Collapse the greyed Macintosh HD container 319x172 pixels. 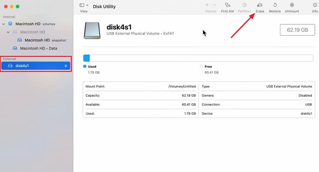pyautogui.click(x=8, y=32)
